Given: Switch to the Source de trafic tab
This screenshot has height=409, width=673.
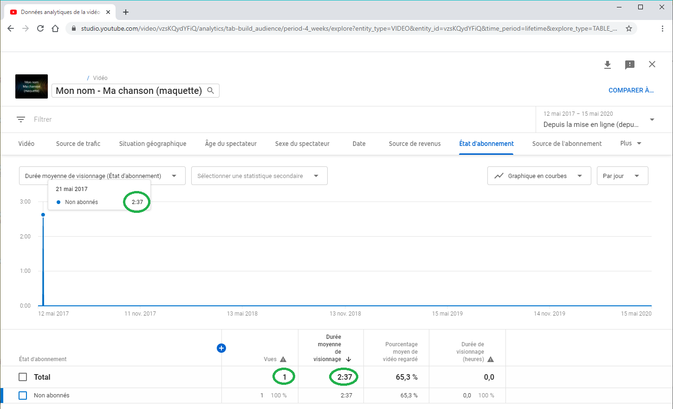Looking at the screenshot, I should click(x=78, y=144).
